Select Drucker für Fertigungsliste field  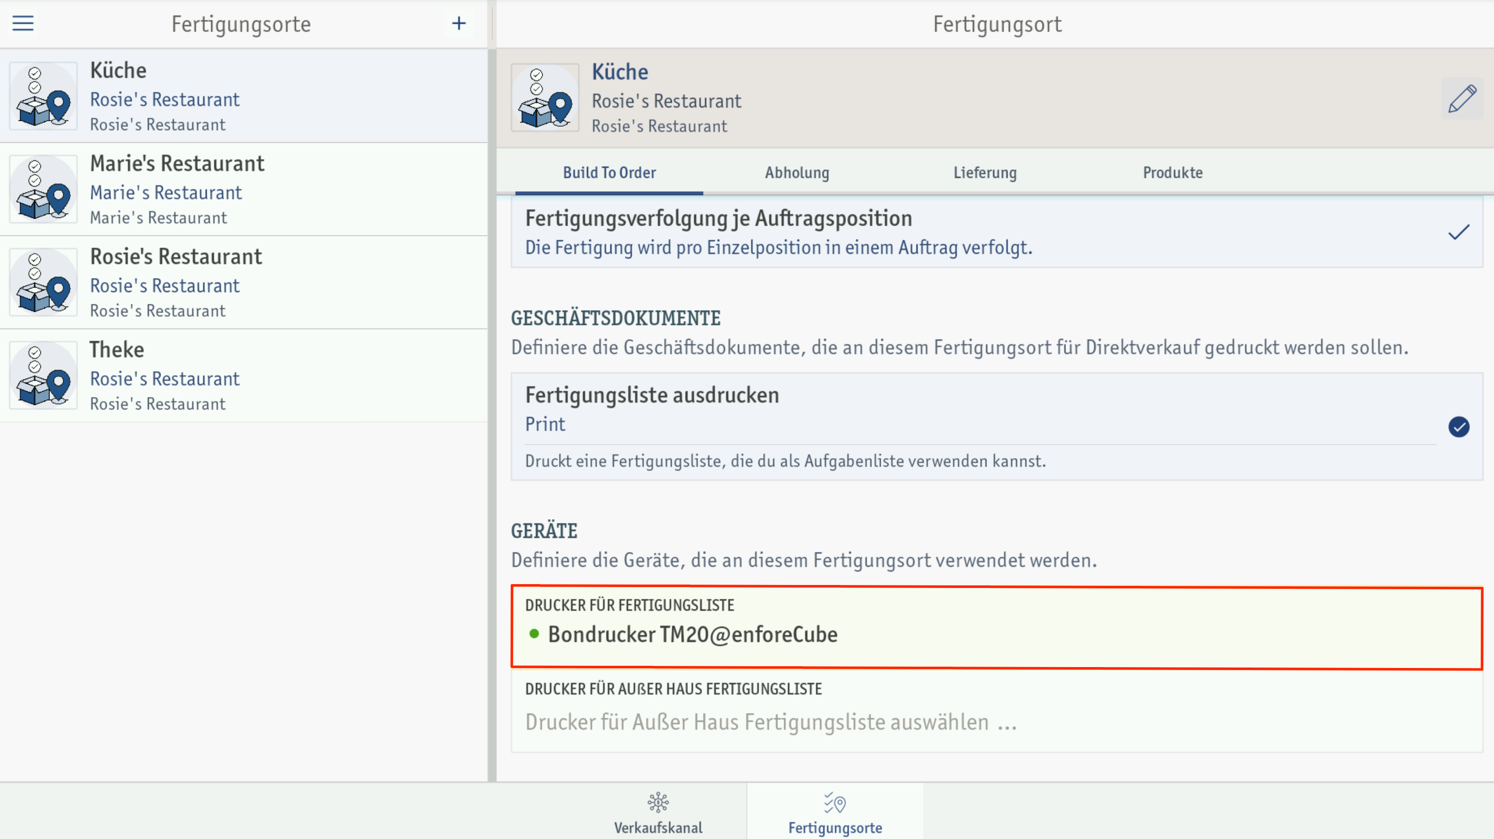point(996,628)
